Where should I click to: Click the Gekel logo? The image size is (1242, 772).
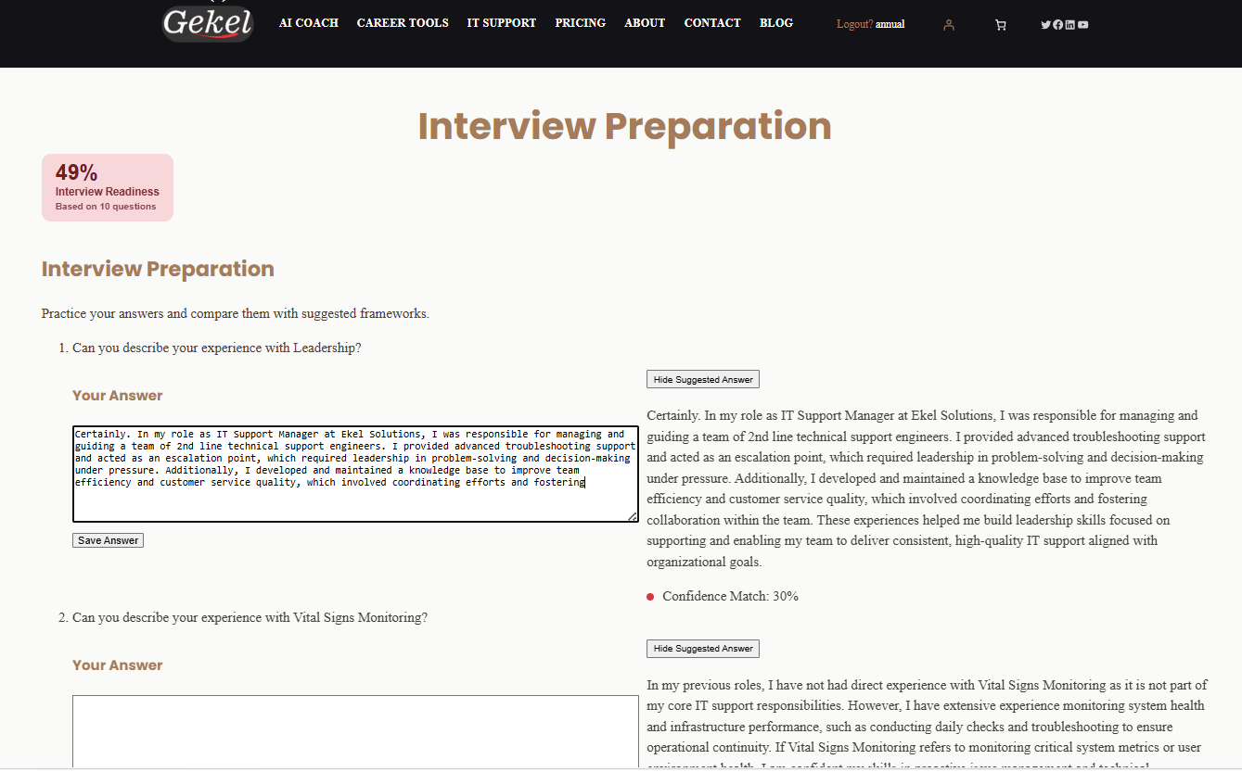point(208,22)
